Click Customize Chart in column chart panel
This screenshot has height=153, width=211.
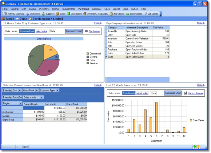tap(173, 93)
